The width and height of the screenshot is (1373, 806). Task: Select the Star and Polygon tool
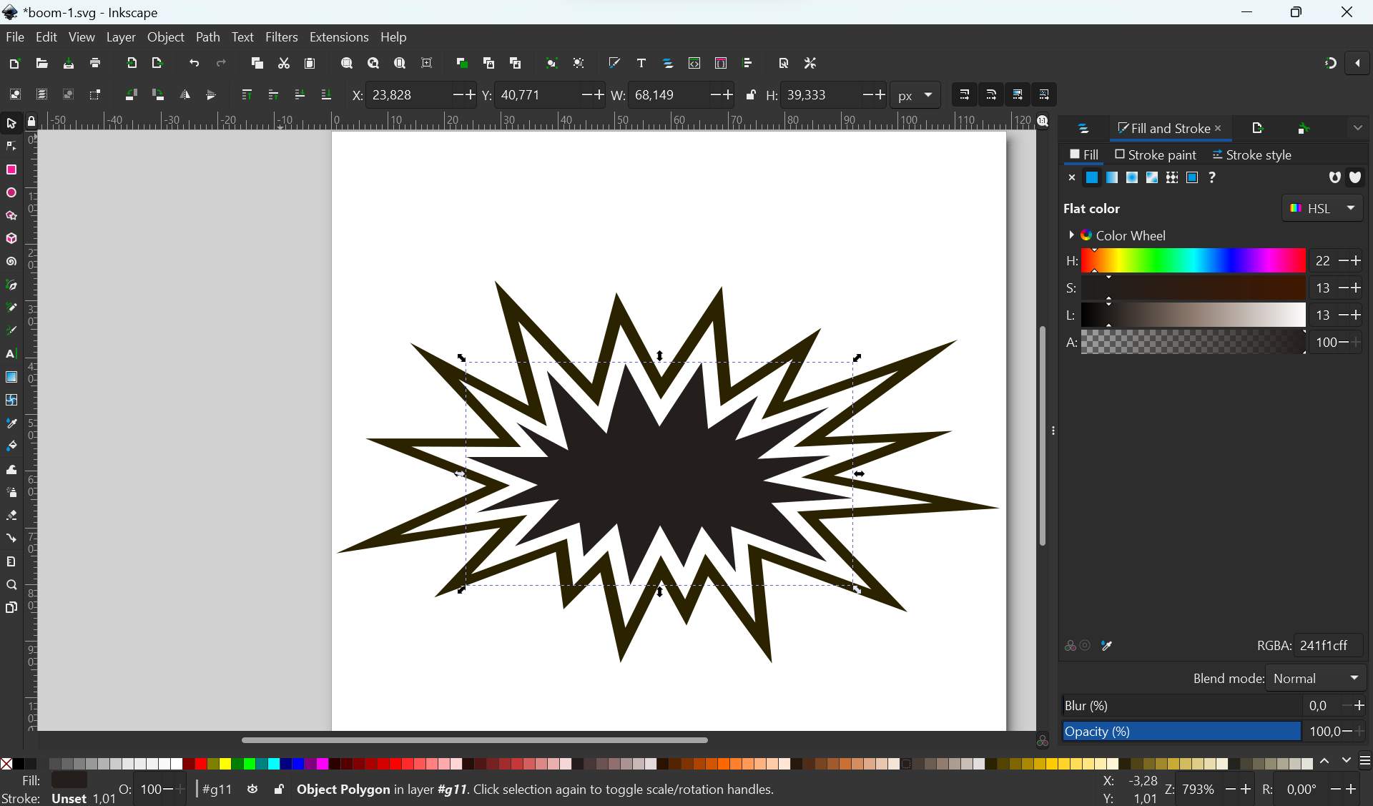(x=11, y=216)
